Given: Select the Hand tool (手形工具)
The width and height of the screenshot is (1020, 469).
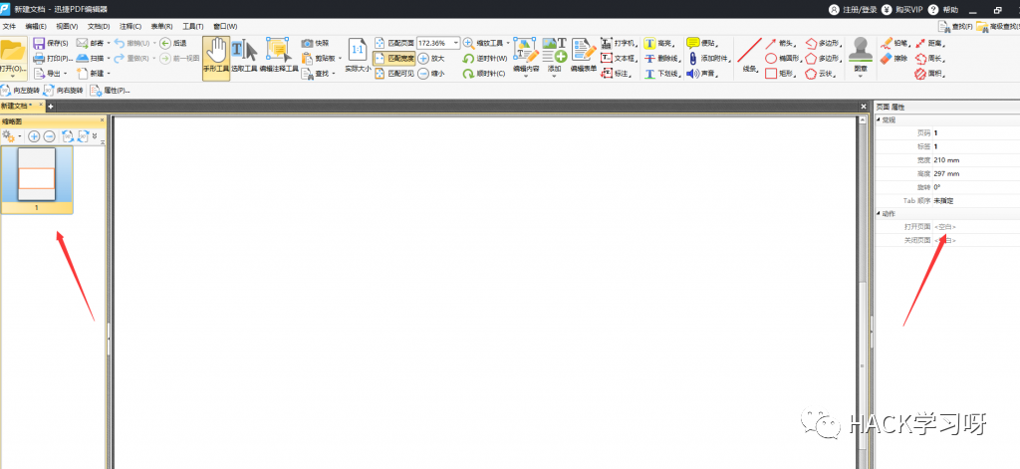Looking at the screenshot, I should tap(216, 57).
